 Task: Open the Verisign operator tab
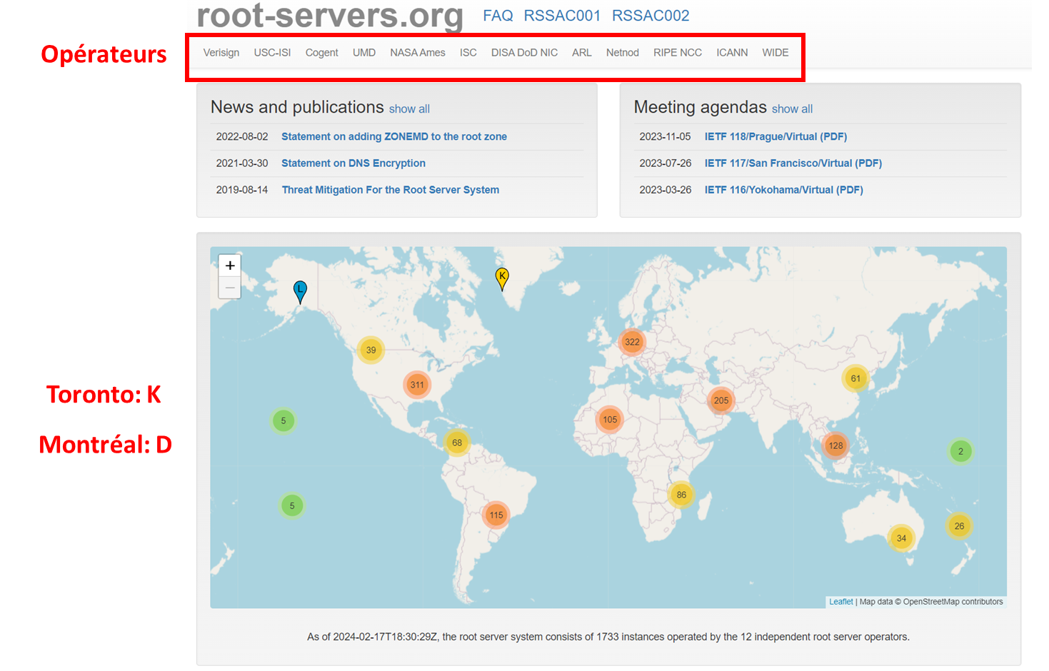tap(221, 53)
